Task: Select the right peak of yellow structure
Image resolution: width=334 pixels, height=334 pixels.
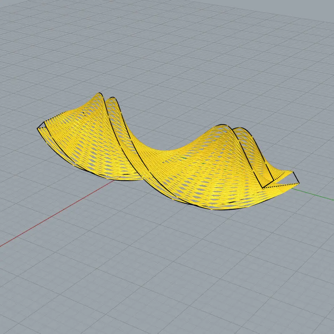Action: pyautogui.click(x=222, y=126)
